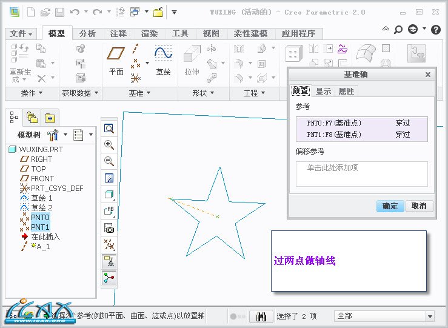Open the selection filter 全部 combo box

point(385,316)
